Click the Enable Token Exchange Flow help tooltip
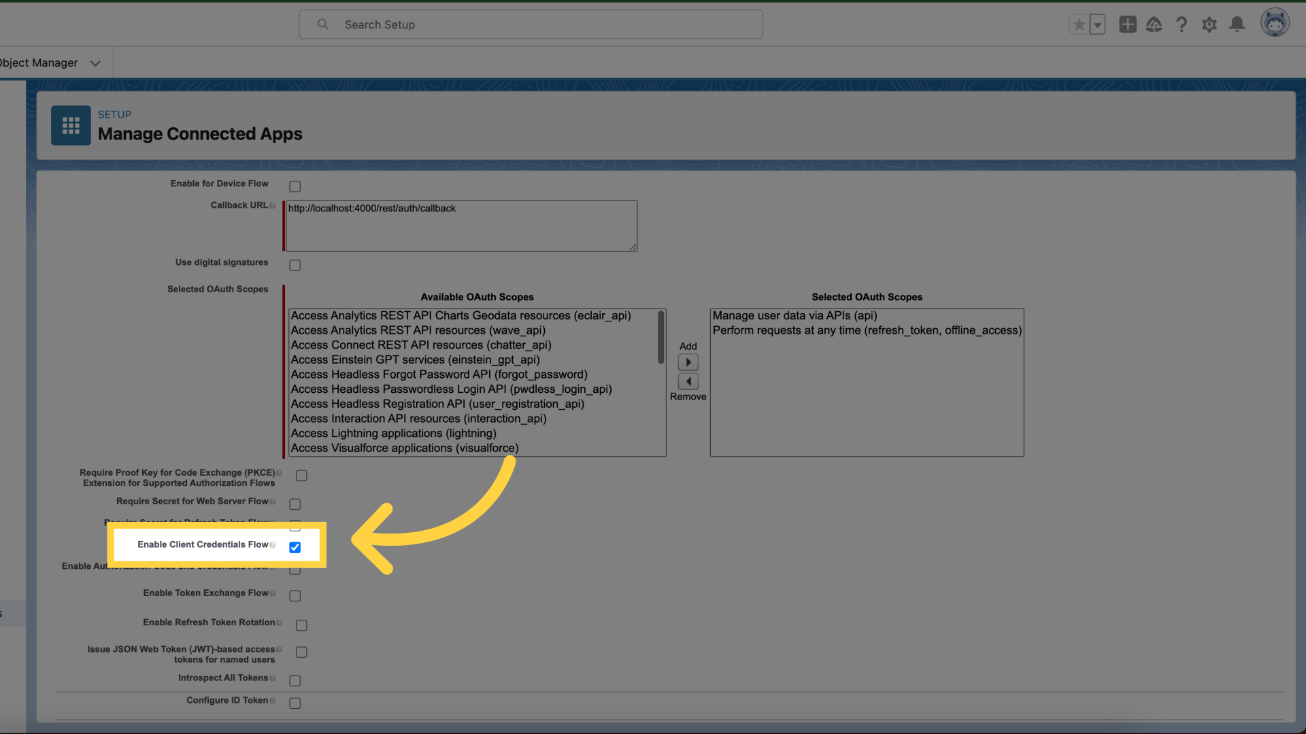Screen dimensions: 1306x734 pyautogui.click(x=272, y=592)
